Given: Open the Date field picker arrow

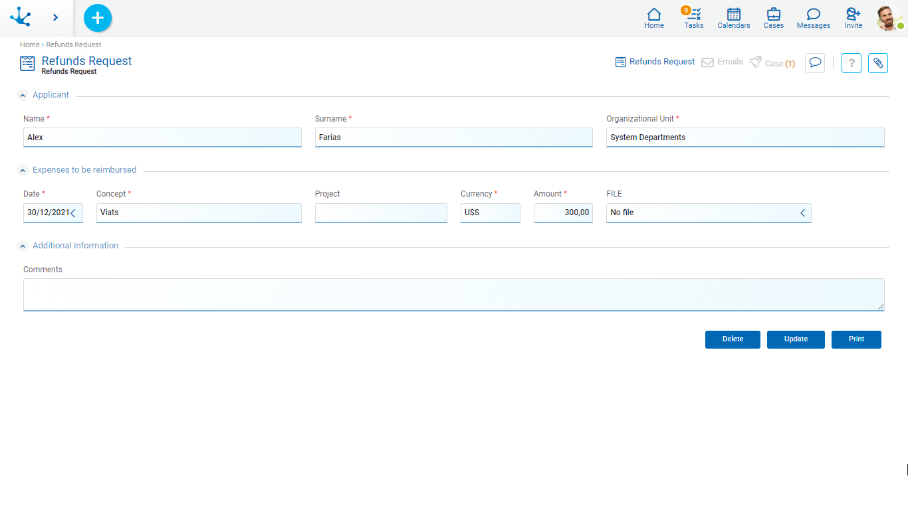Looking at the screenshot, I should [x=73, y=213].
